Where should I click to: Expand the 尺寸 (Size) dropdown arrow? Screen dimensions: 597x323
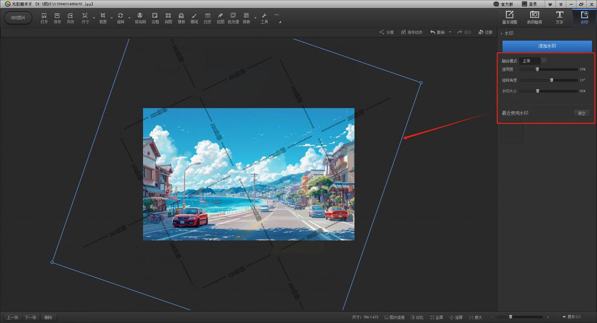pos(94,19)
